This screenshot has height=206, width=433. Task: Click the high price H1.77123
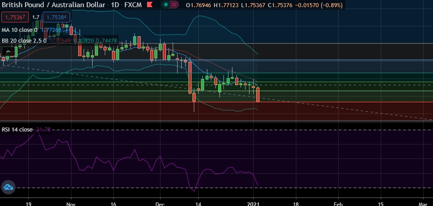coord(226,5)
